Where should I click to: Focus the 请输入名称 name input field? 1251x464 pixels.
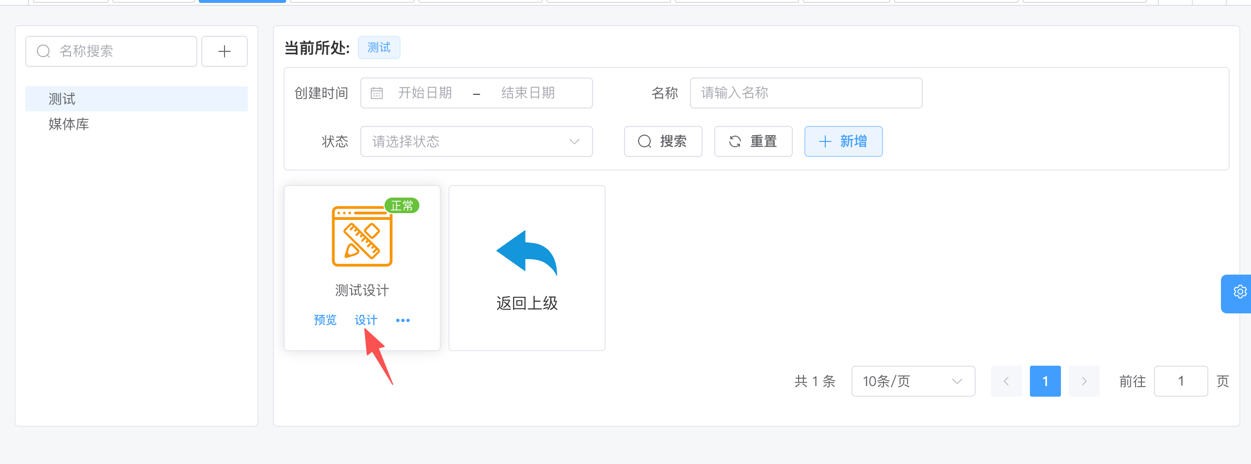805,93
